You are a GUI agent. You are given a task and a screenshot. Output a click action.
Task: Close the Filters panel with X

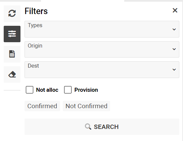[175, 10]
